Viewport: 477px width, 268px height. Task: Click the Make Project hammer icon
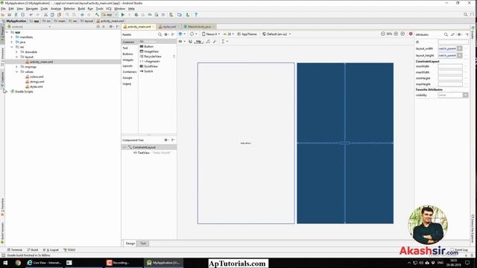(x=97, y=15)
